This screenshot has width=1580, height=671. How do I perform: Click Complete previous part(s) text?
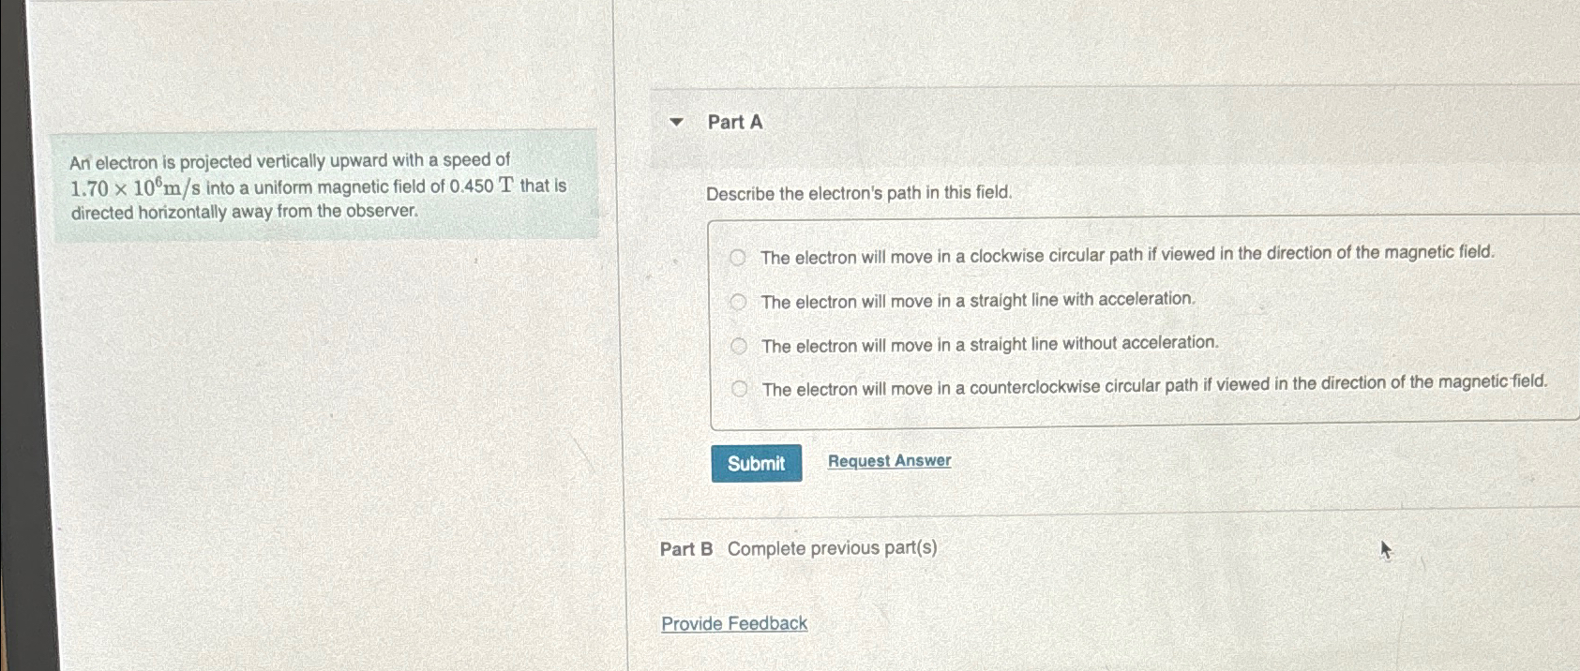[x=832, y=548]
